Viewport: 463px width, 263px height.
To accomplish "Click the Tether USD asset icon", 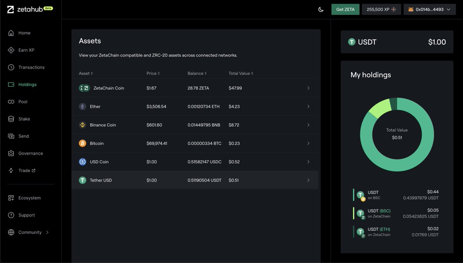I will 83,180.
